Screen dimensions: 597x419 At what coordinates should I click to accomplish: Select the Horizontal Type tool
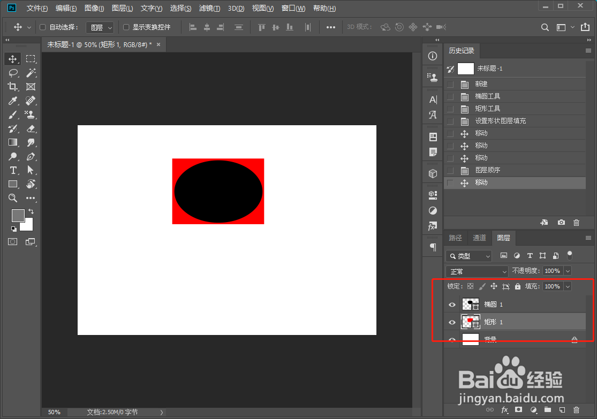12,170
